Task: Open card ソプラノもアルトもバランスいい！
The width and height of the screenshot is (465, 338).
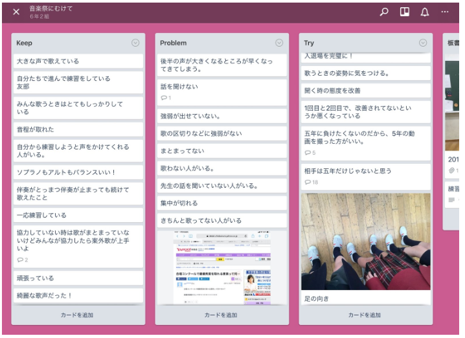Action: coord(78,172)
